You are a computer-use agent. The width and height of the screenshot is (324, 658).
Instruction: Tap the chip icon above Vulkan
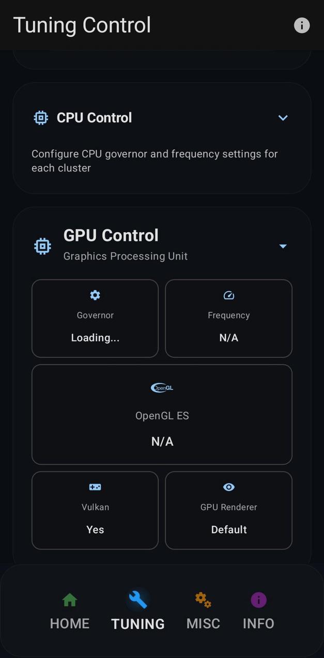click(95, 486)
